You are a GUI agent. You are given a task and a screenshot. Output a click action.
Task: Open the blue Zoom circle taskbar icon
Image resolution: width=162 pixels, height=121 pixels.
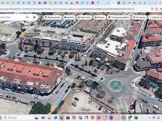(111, 118)
